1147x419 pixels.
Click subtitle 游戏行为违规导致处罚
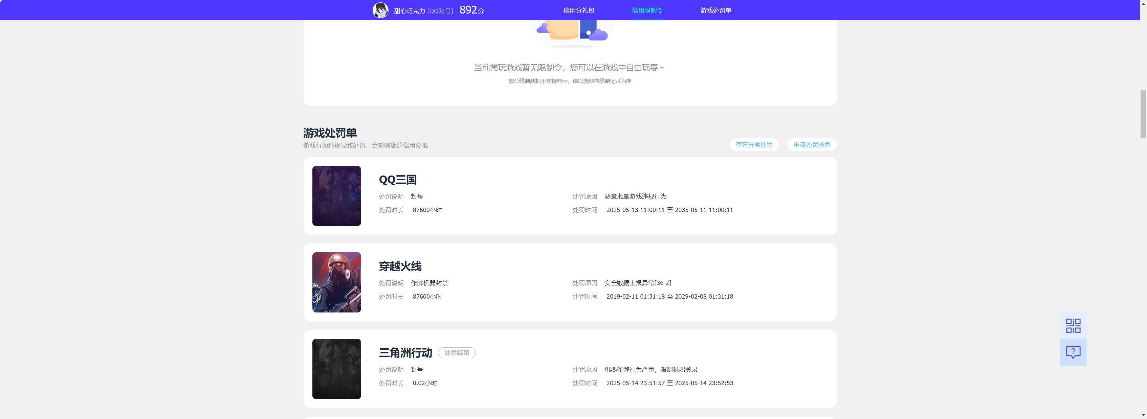365,145
